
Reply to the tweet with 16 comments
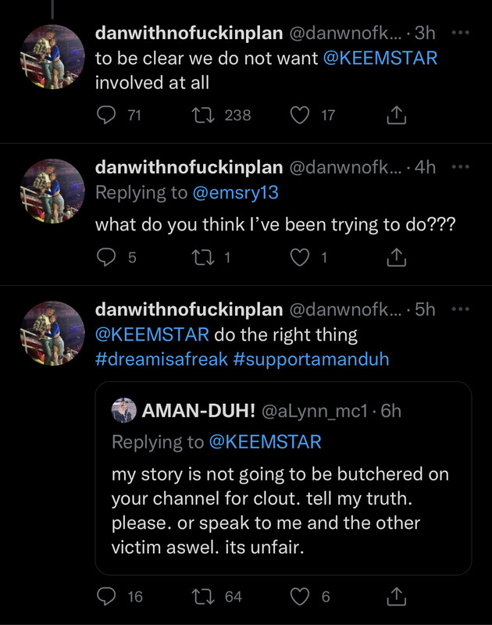[106, 596]
